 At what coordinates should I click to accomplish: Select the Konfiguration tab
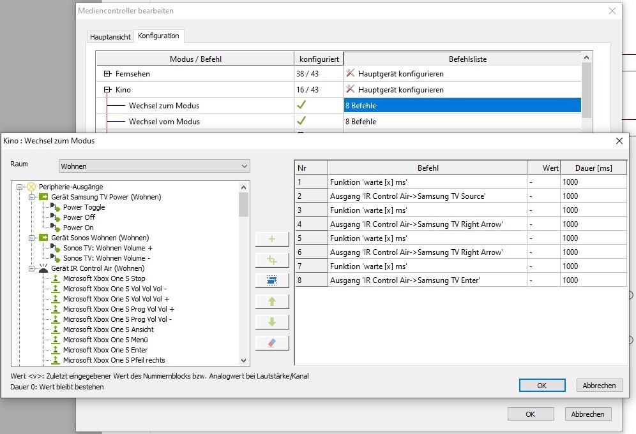click(x=158, y=36)
